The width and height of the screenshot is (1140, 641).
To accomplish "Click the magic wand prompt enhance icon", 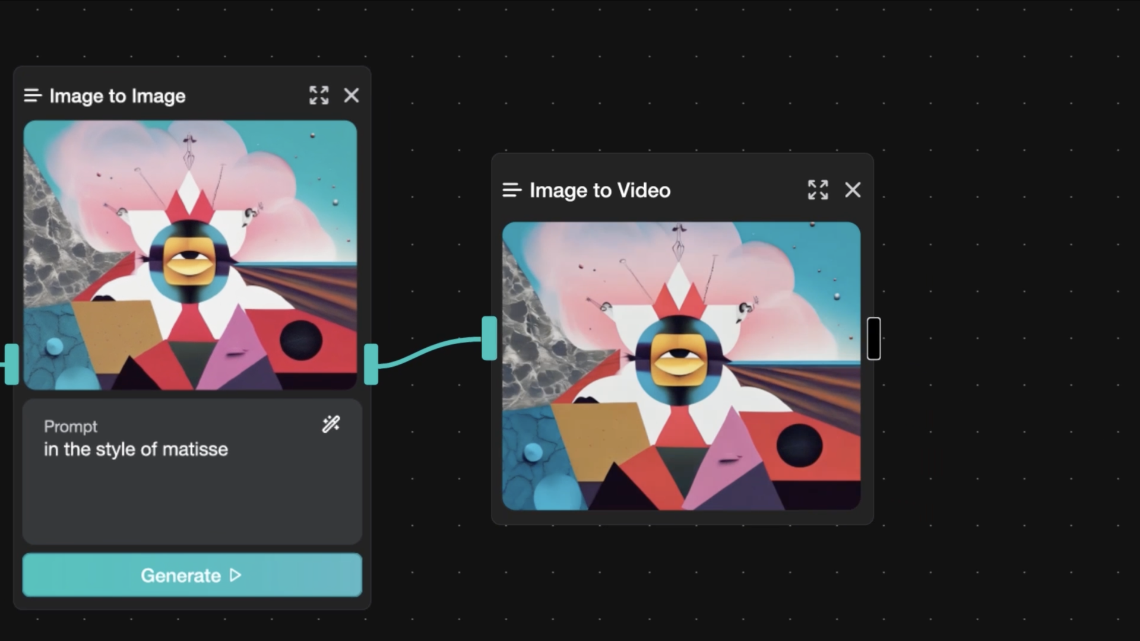I will click(x=331, y=424).
